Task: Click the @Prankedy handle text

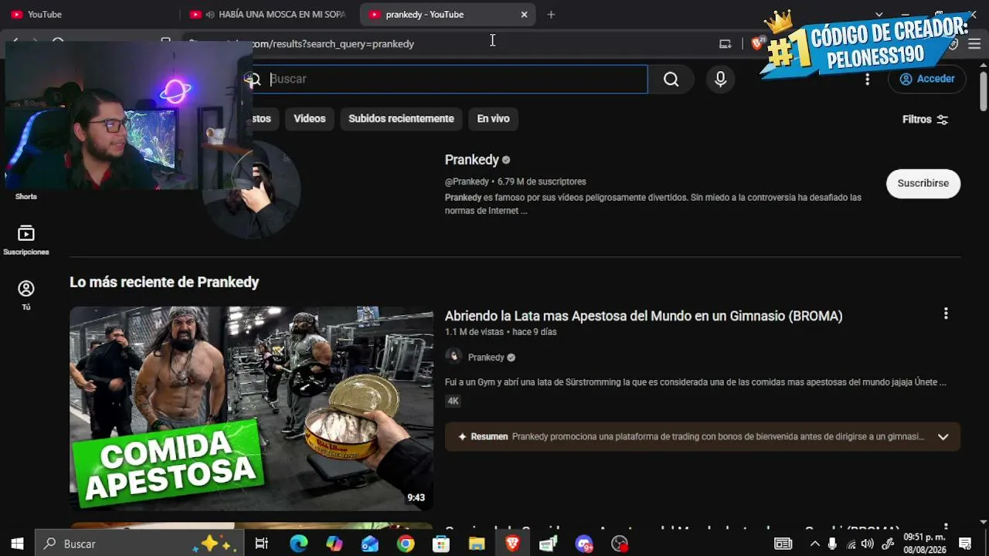Action: click(467, 181)
